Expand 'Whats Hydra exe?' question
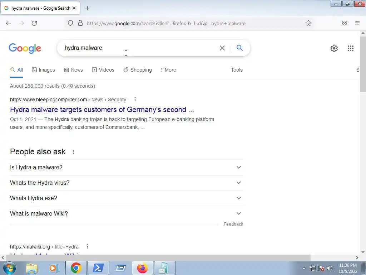The image size is (366, 275). [x=126, y=198]
